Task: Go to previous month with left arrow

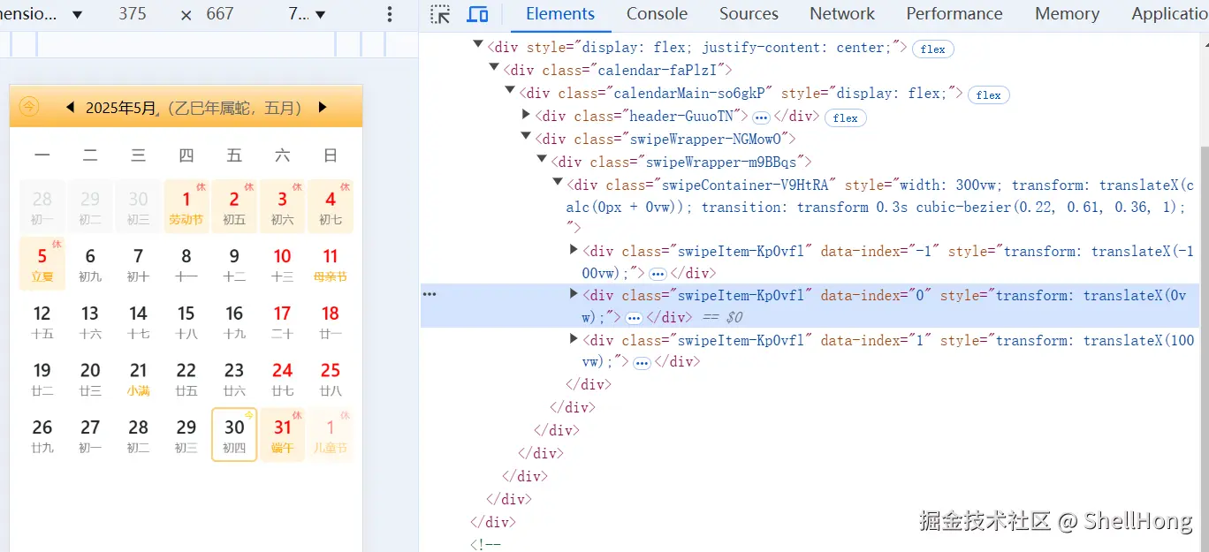Action: click(x=71, y=107)
